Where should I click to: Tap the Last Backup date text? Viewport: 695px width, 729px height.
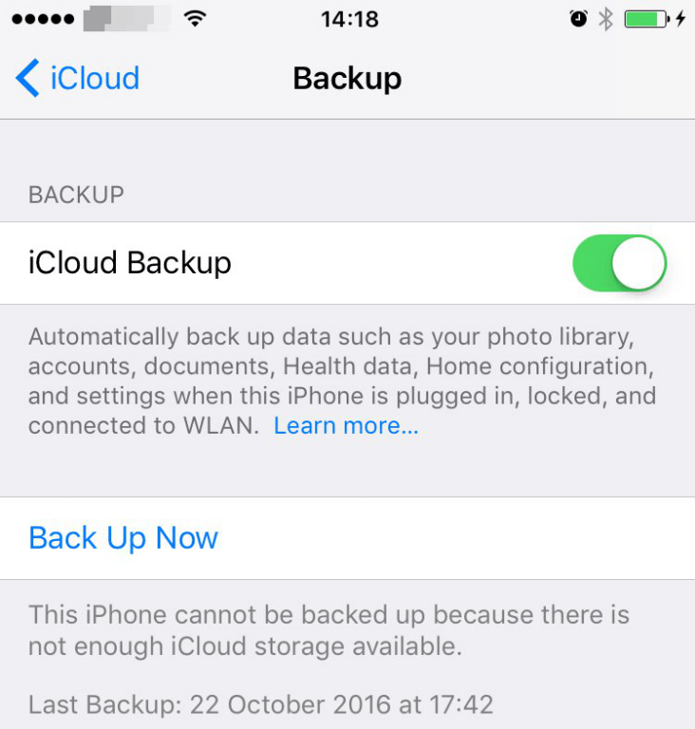pos(260,704)
